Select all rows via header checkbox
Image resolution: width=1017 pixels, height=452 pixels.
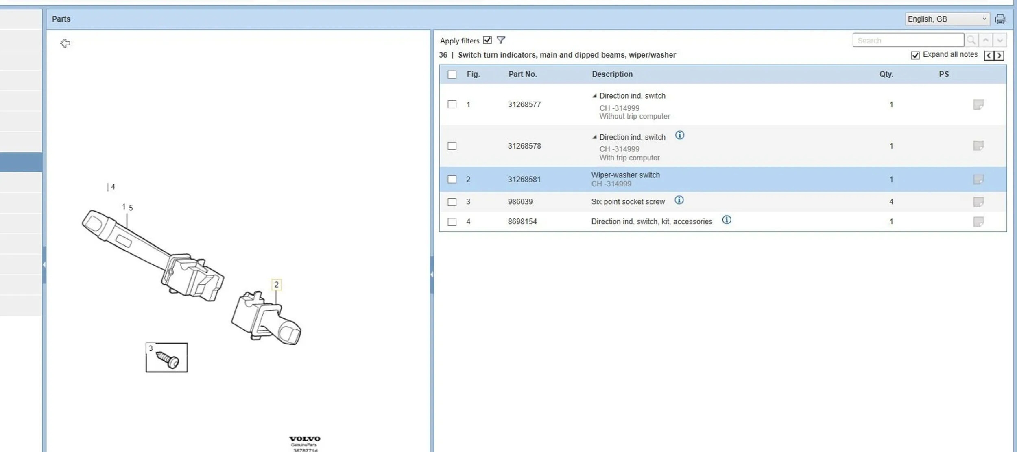point(452,74)
